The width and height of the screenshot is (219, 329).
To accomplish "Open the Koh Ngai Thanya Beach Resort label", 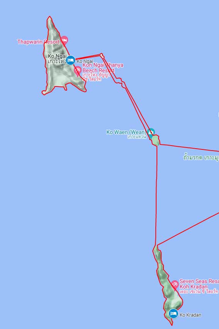I will [103, 72].
